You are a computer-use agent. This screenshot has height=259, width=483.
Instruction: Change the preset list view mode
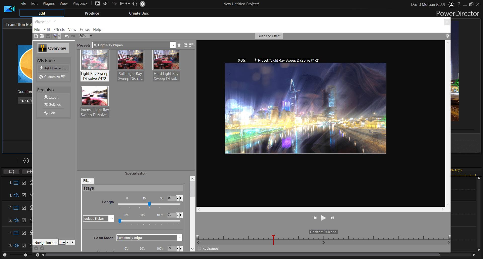pyautogui.click(x=191, y=45)
